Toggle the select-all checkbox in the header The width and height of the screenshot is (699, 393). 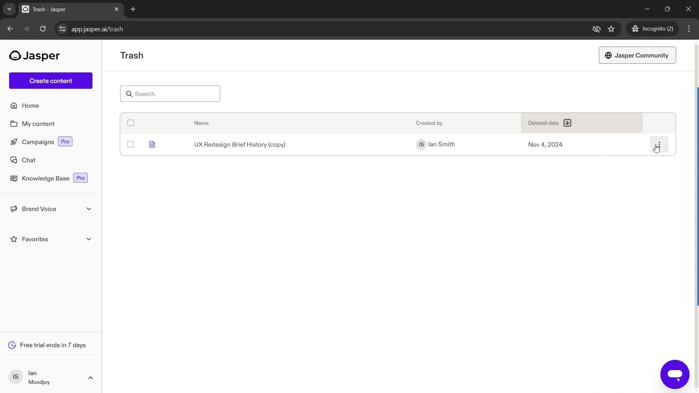tap(131, 123)
